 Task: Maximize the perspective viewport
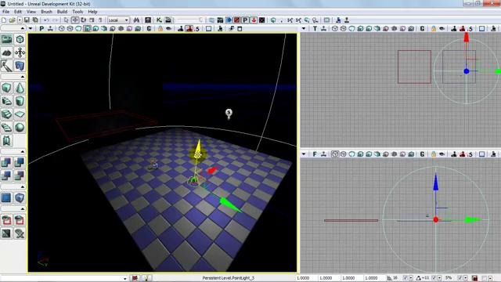209,29
